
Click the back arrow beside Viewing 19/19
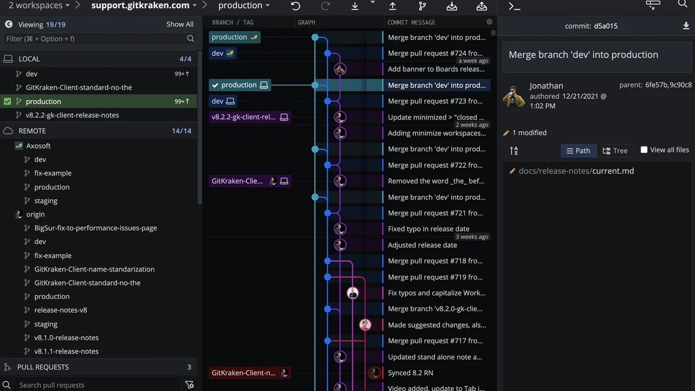coord(9,24)
